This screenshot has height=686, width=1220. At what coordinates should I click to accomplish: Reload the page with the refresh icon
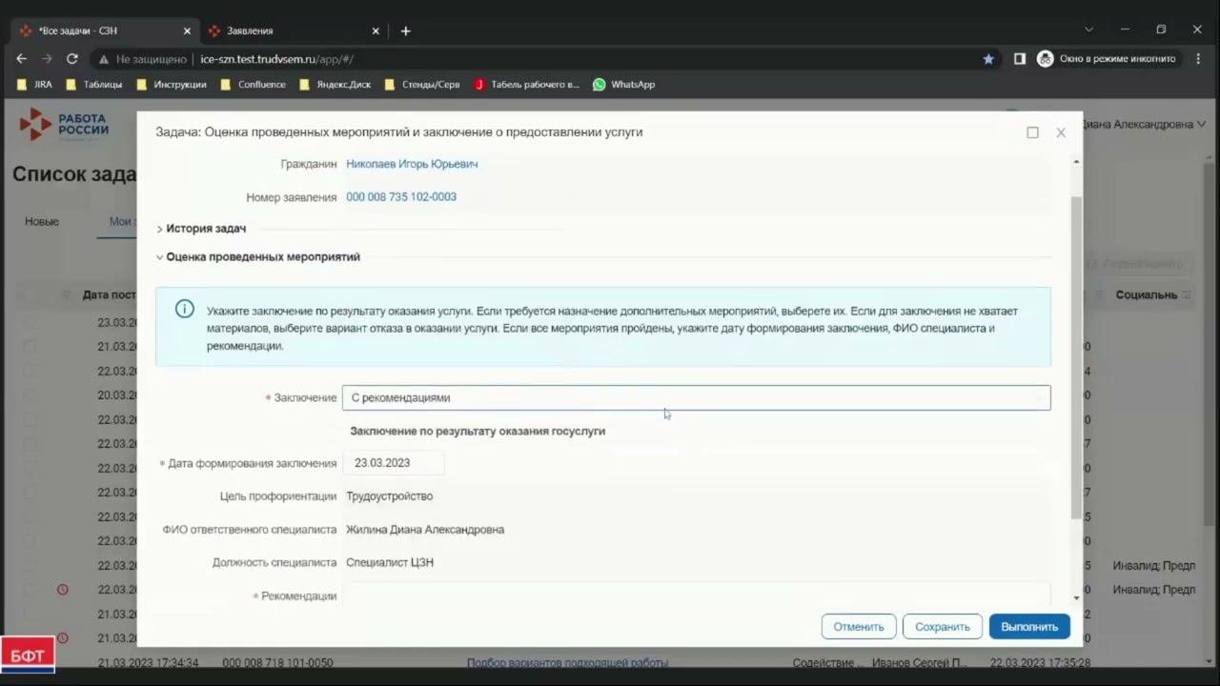click(71, 58)
